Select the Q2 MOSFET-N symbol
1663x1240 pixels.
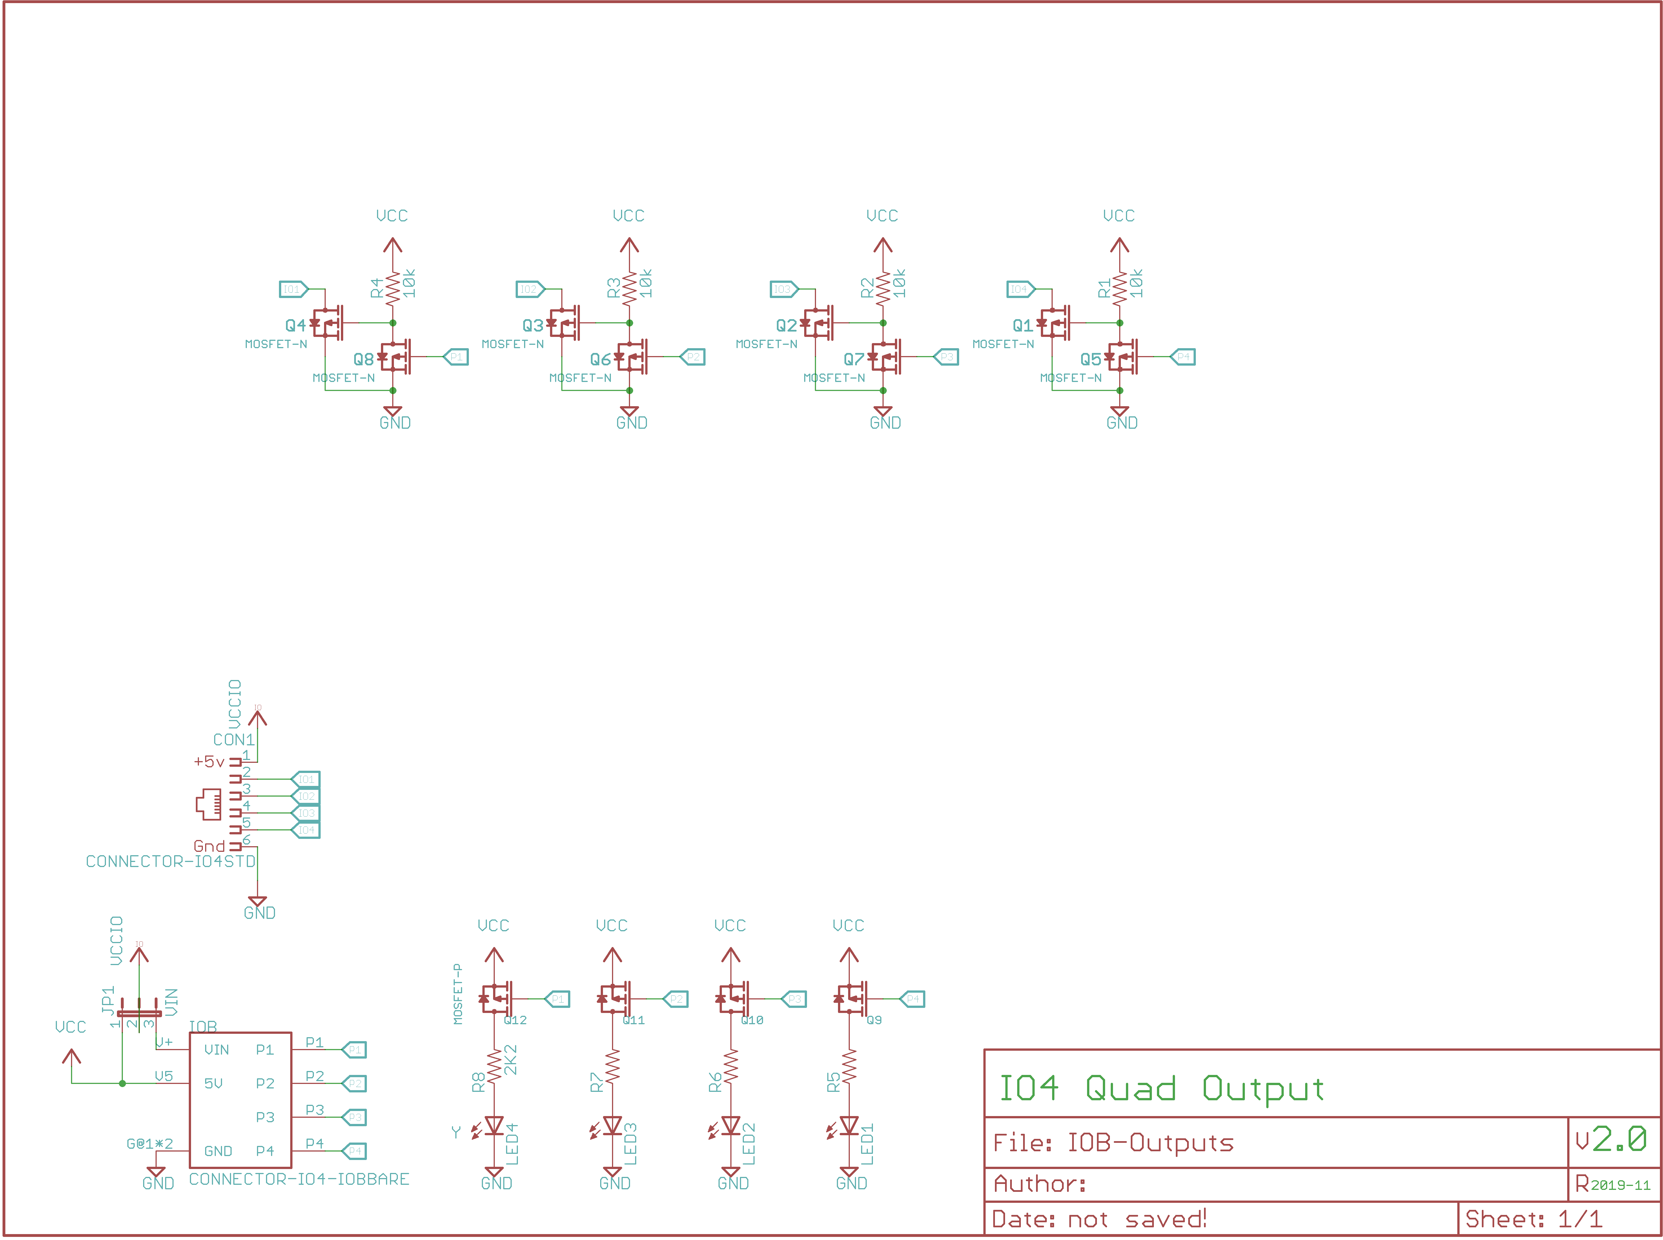[817, 323]
